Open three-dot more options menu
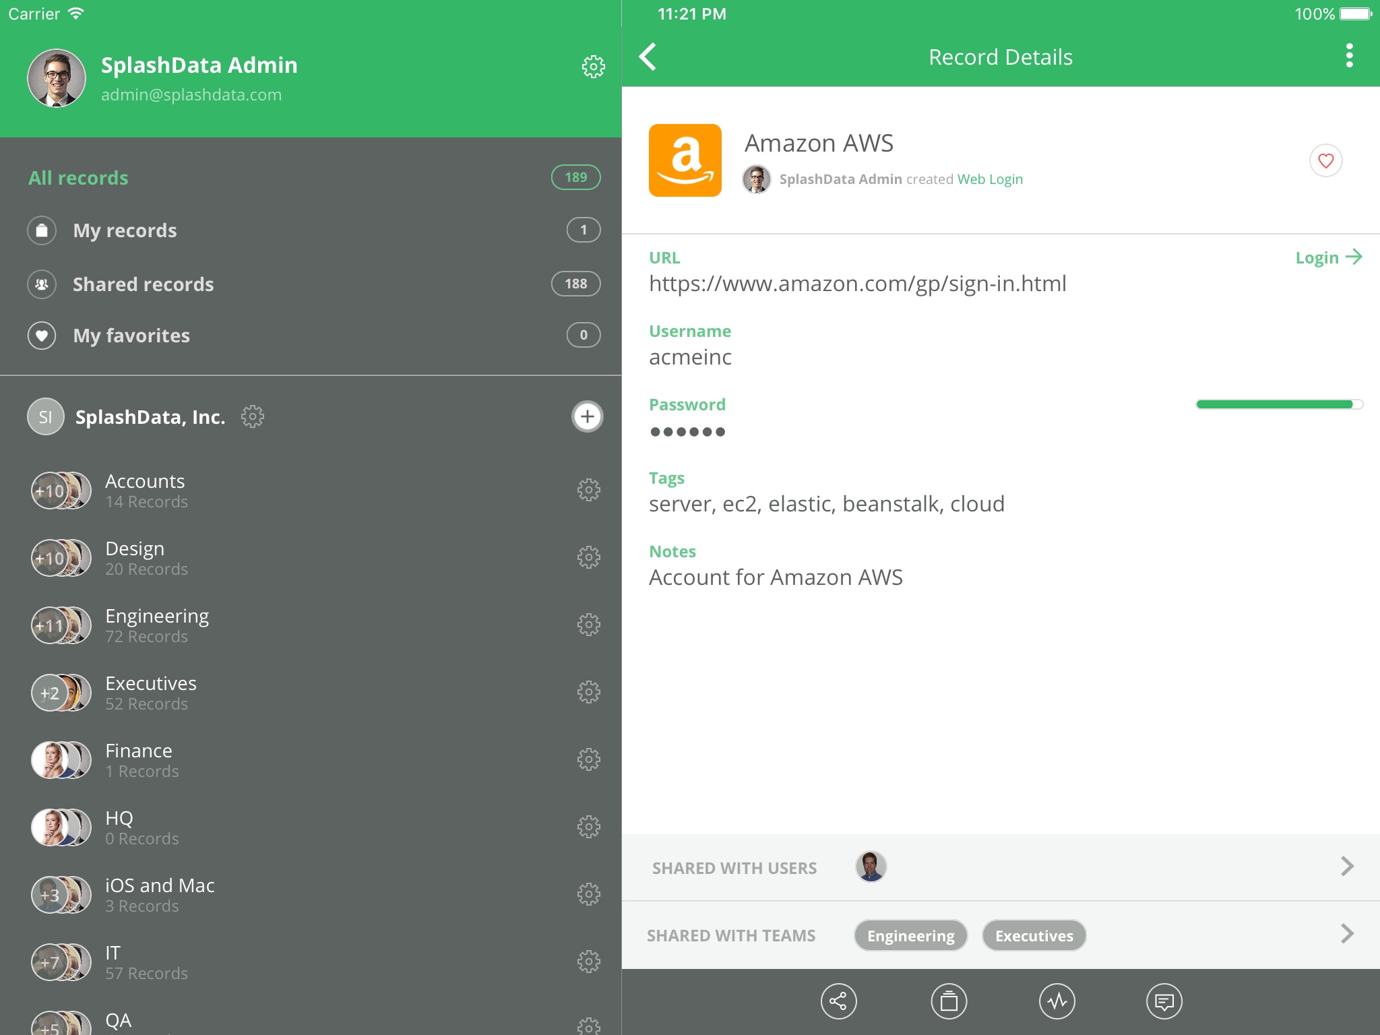The image size is (1380, 1035). pos(1349,56)
